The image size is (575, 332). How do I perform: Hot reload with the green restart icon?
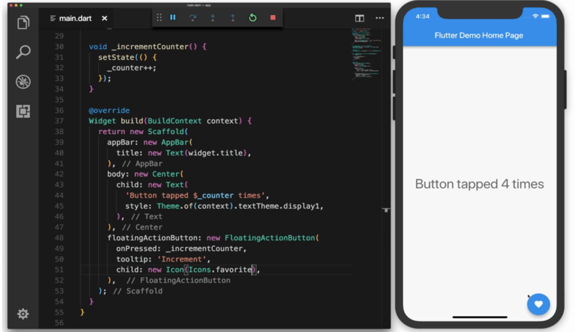tap(253, 18)
